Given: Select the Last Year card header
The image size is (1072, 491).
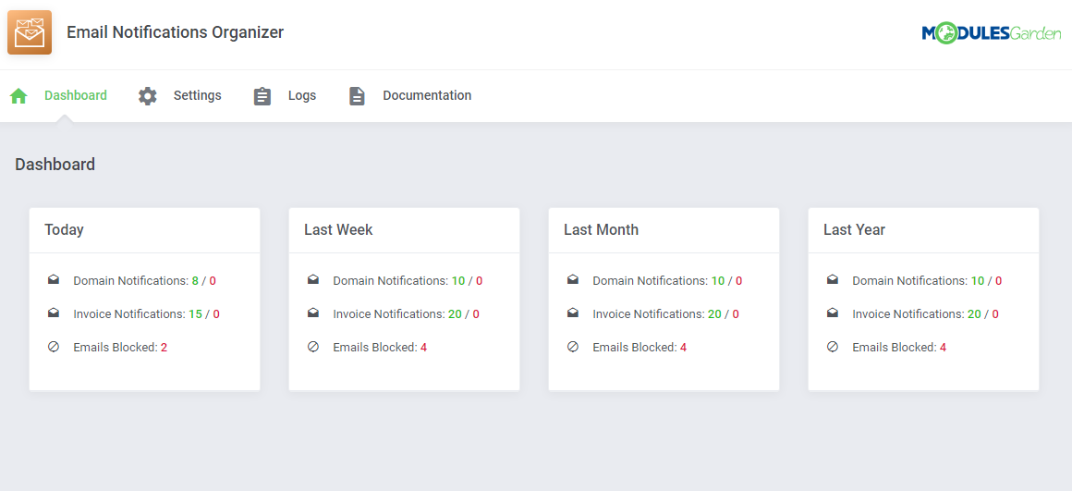Looking at the screenshot, I should click(x=923, y=230).
